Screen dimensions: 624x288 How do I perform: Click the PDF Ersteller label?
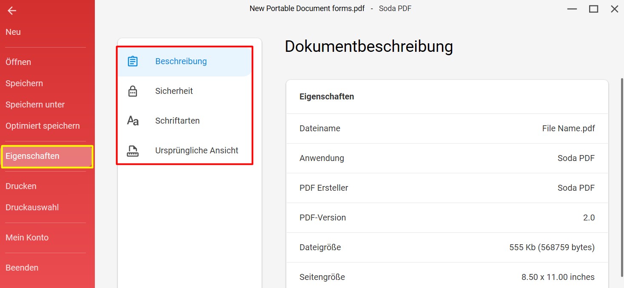coord(324,188)
